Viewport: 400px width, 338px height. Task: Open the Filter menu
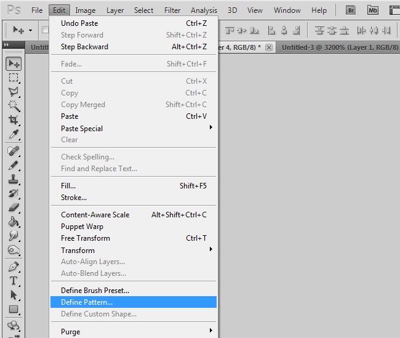point(172,10)
